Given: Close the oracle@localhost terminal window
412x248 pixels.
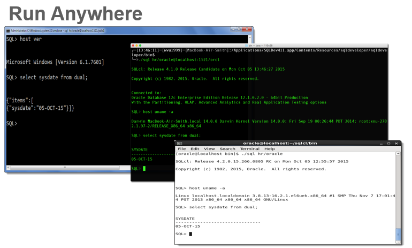Looking at the screenshot, I should (396, 144).
